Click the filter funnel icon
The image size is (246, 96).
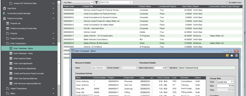click(97, 2)
